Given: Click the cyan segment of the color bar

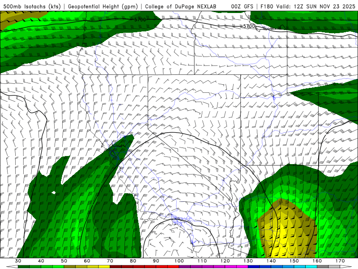Looking at the screenshot, I should click(311, 267).
